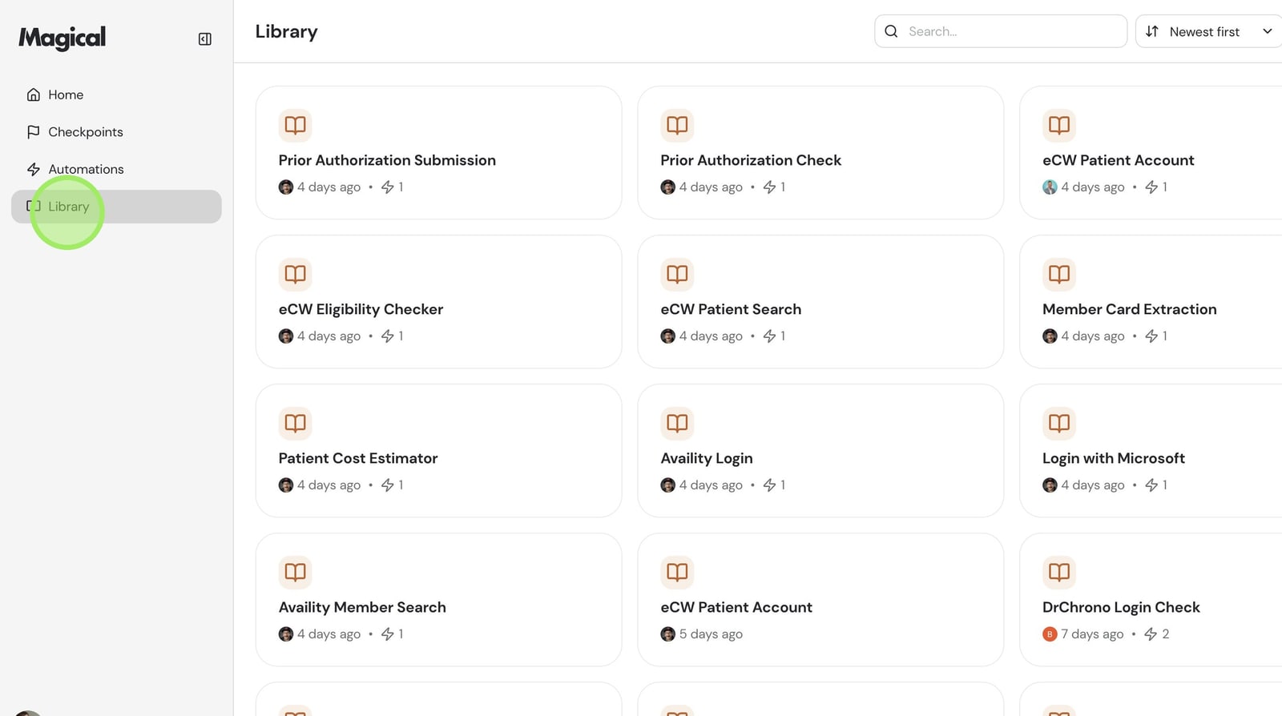The width and height of the screenshot is (1282, 716).
Task: Click book icon on DrChrono Login Check
Action: [x=1059, y=572]
